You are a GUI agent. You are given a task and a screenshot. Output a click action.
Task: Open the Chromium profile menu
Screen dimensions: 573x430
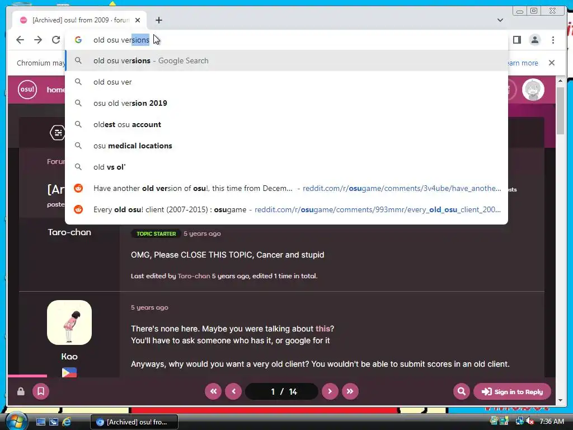coord(534,40)
